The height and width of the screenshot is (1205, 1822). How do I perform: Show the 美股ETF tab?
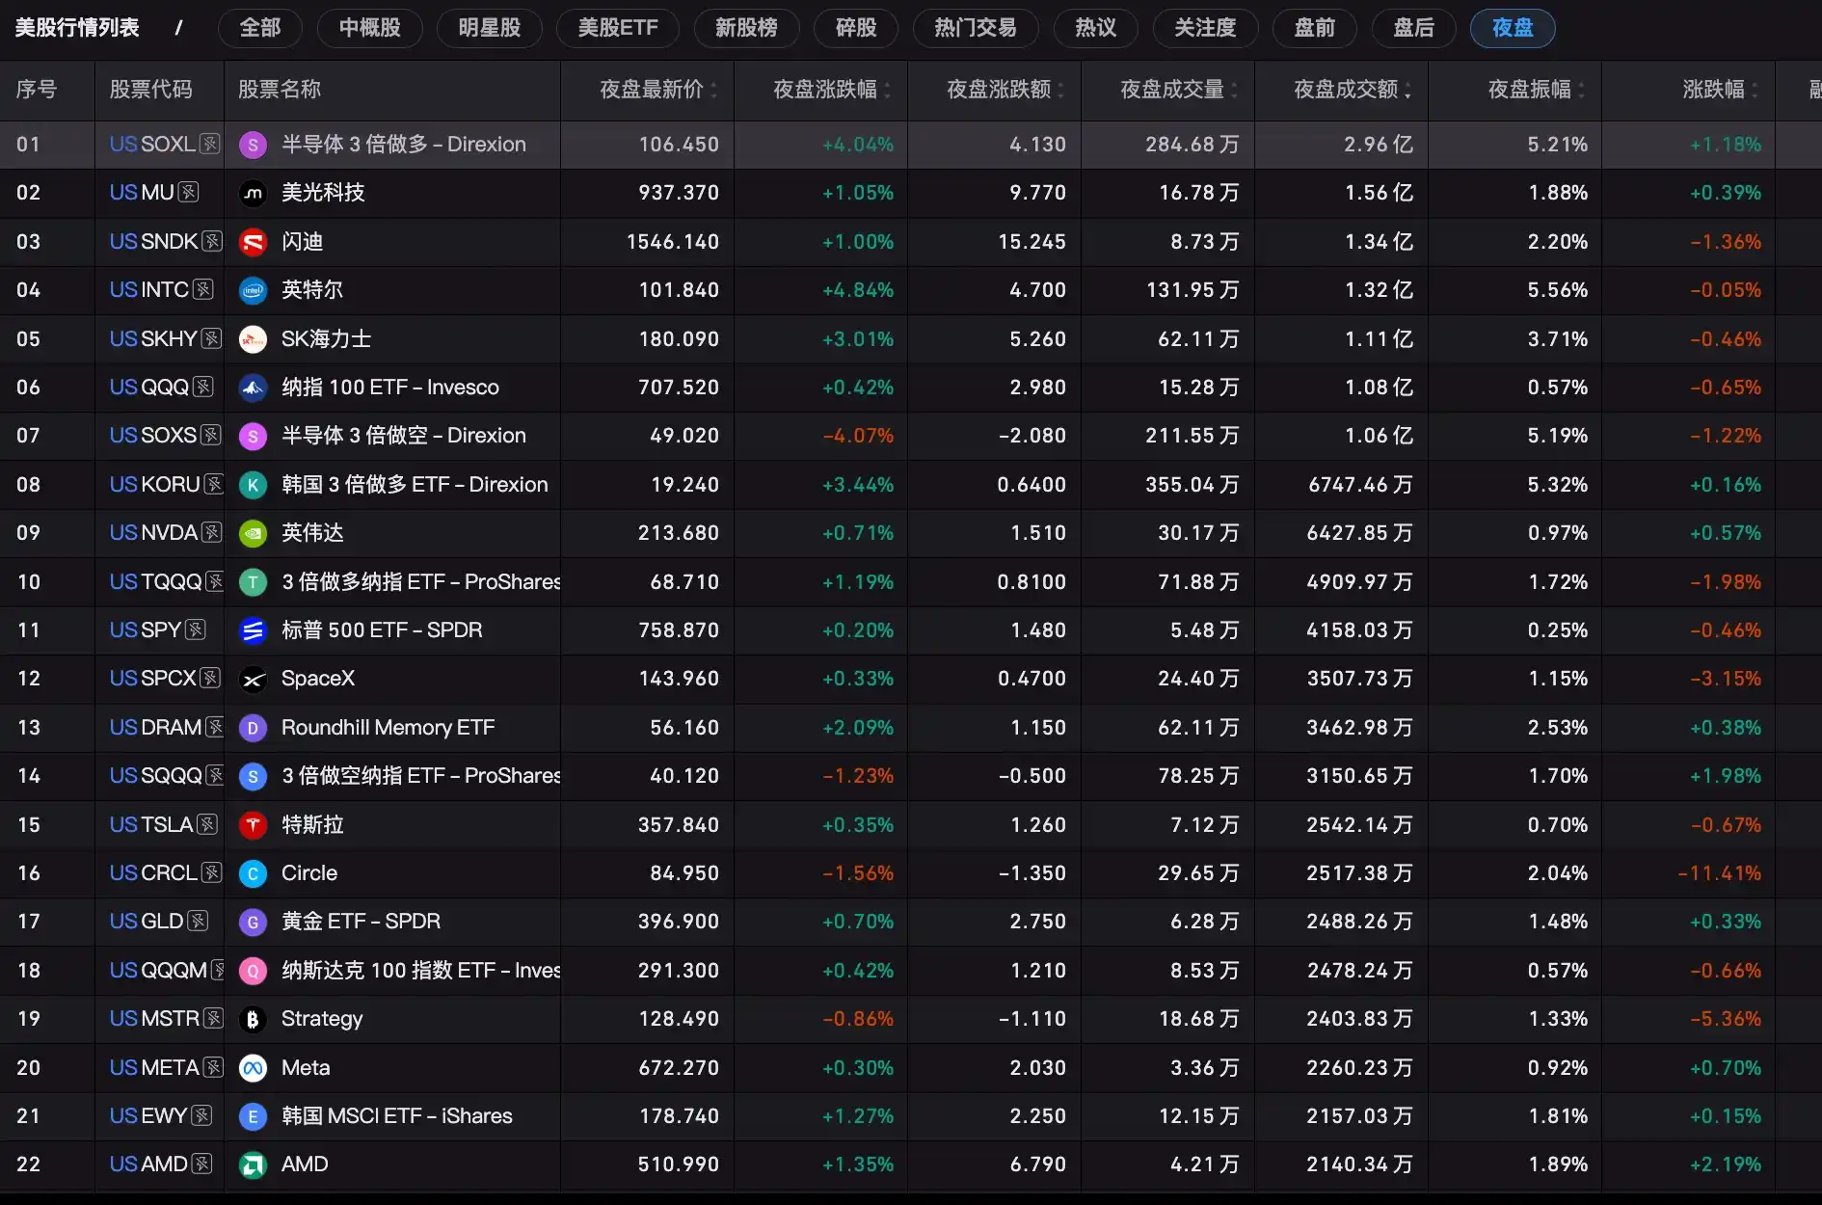[618, 28]
